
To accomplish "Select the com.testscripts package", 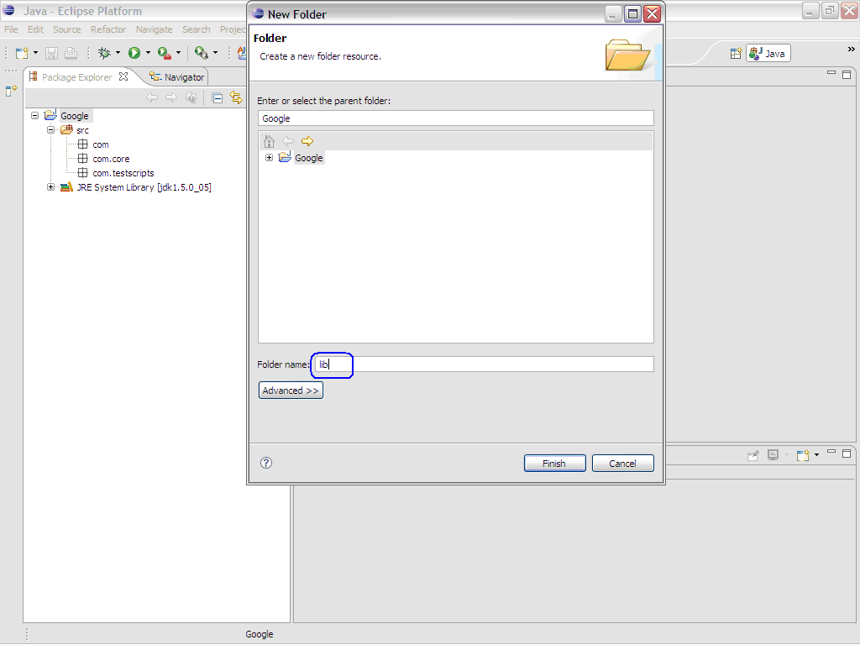I will tap(123, 173).
